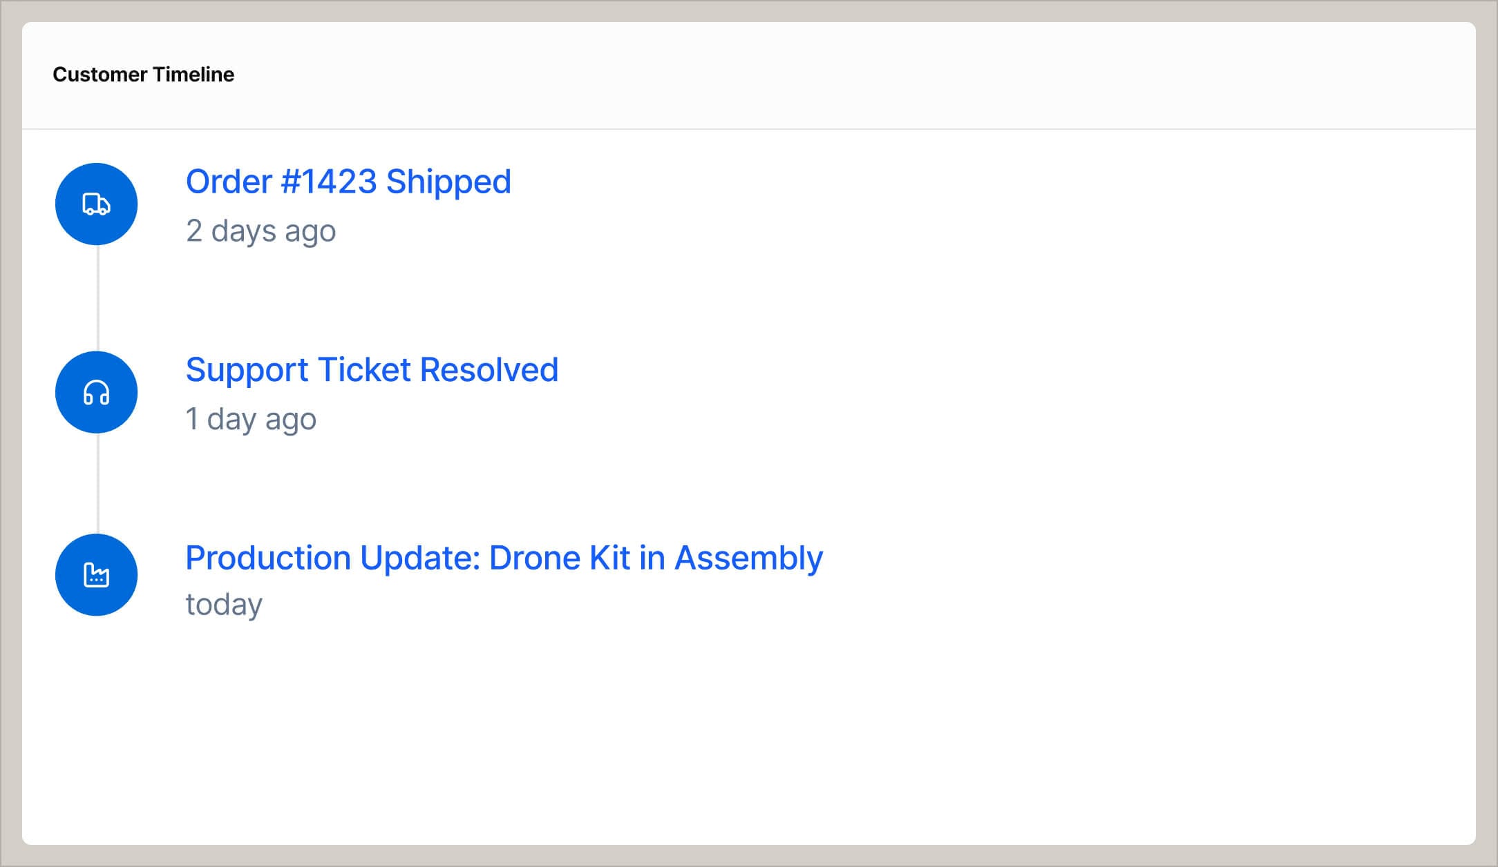This screenshot has height=867, width=1498.
Task: Open the Support Ticket Resolved link
Action: (x=371, y=370)
